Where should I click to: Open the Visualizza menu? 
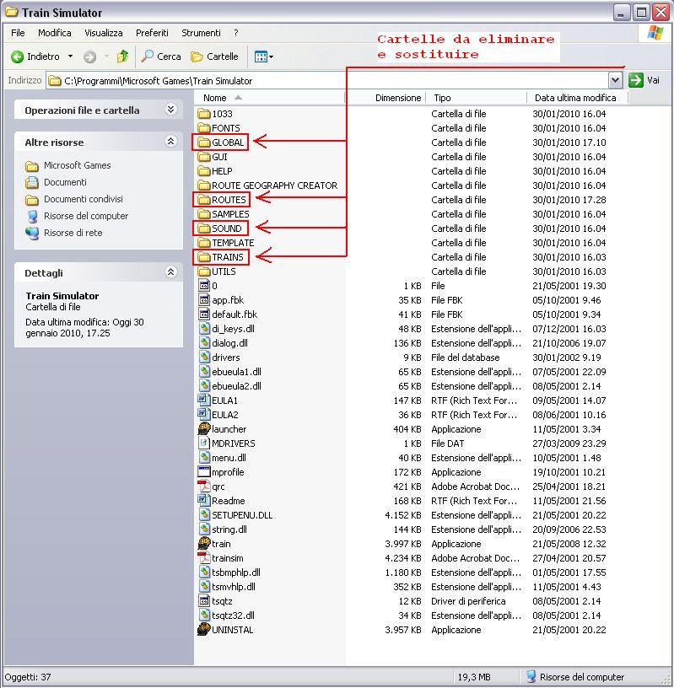(104, 33)
